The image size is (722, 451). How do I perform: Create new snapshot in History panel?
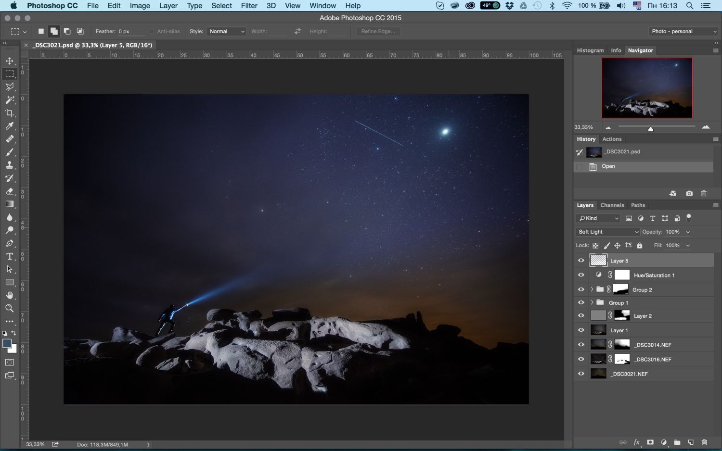[x=689, y=193]
